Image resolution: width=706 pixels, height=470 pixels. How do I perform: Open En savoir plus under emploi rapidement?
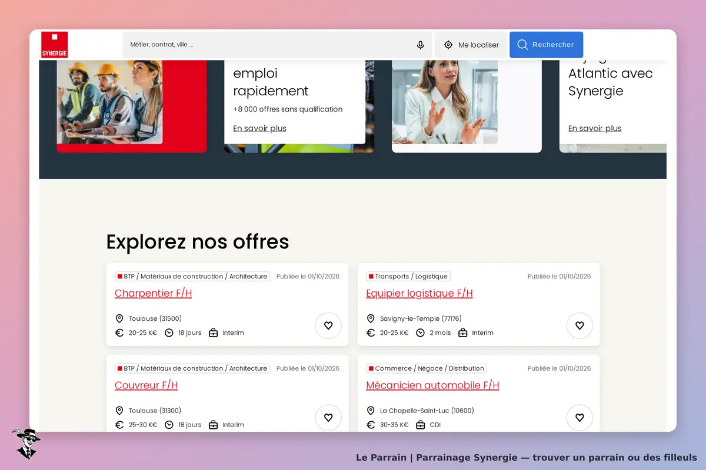259,128
